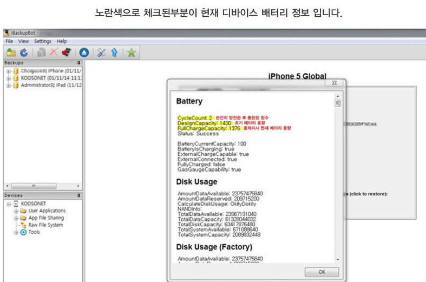Image resolution: width=426 pixels, height=282 pixels.
Task: Pin the Backups panel
Action: click(79, 63)
